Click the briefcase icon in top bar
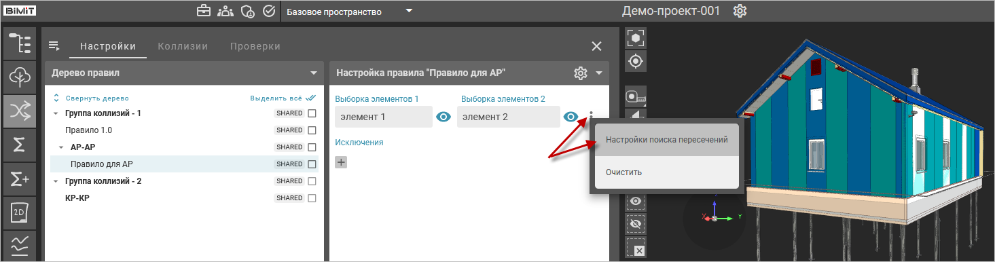The image size is (995, 262). coord(204,12)
